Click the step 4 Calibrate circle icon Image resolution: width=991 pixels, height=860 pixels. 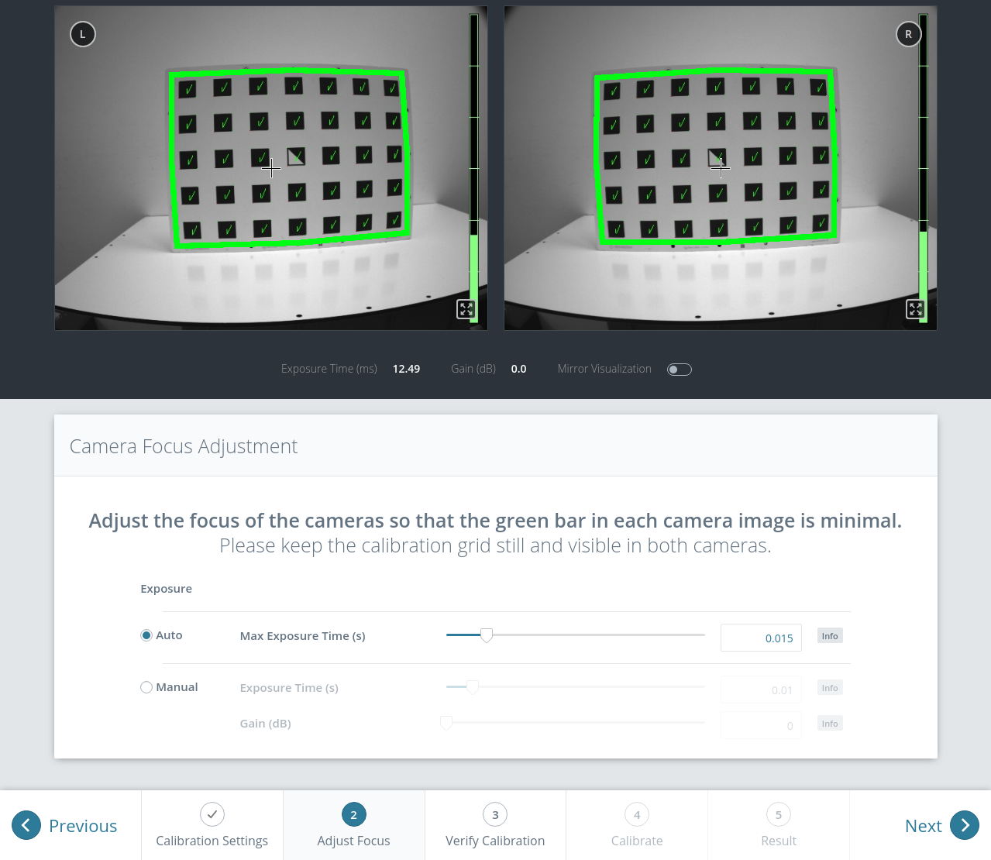click(x=636, y=814)
